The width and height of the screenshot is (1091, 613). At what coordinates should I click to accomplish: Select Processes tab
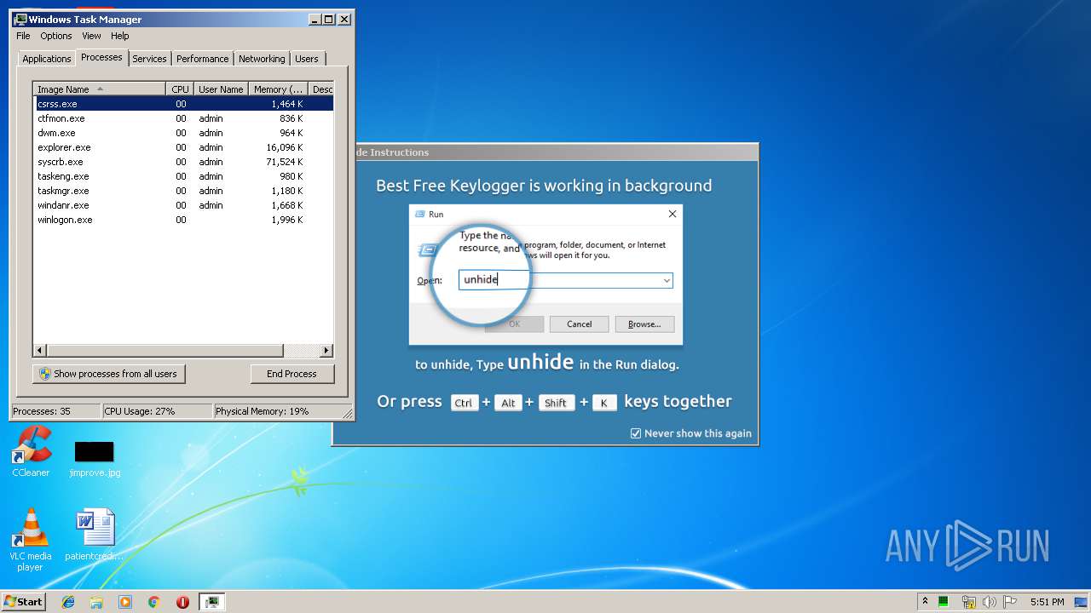pos(101,57)
